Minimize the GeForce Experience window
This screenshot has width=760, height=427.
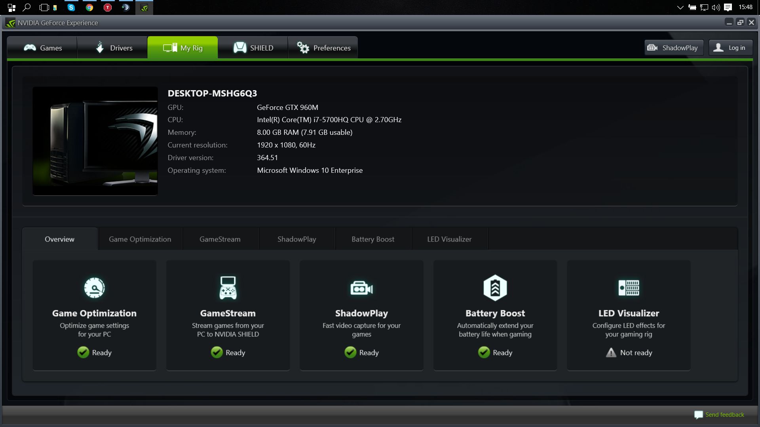coord(729,23)
